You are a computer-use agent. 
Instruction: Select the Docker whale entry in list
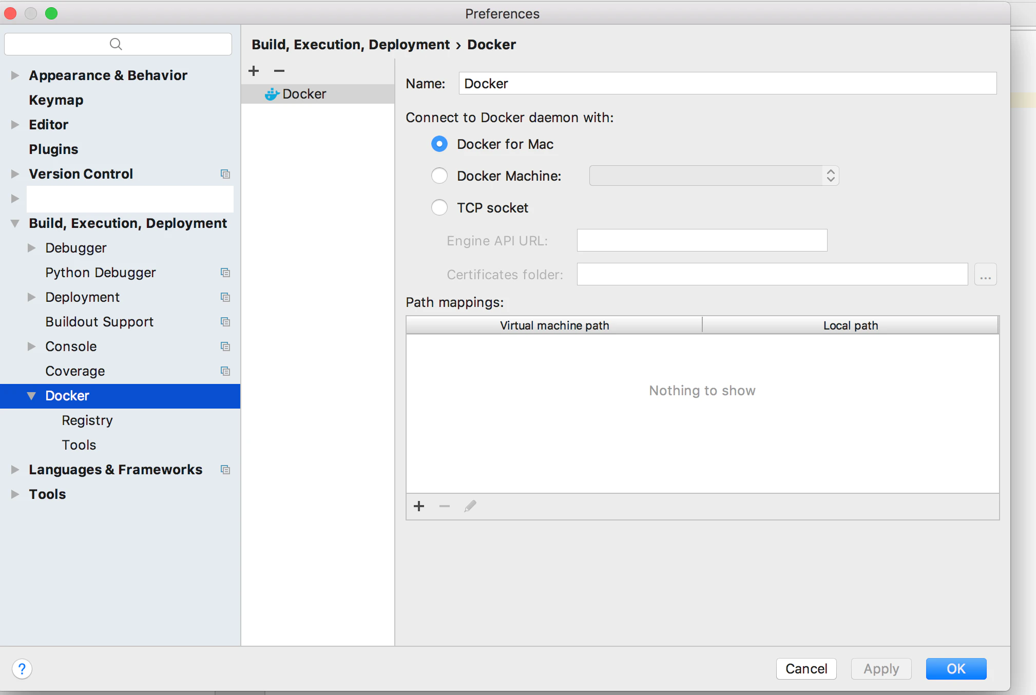click(318, 94)
